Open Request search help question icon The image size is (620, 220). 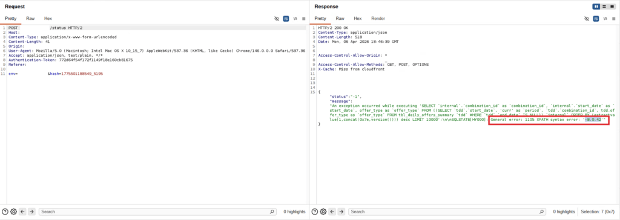click(5, 212)
